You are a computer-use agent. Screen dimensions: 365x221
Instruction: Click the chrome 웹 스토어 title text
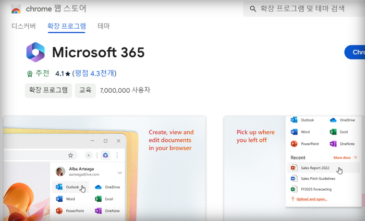(x=56, y=9)
